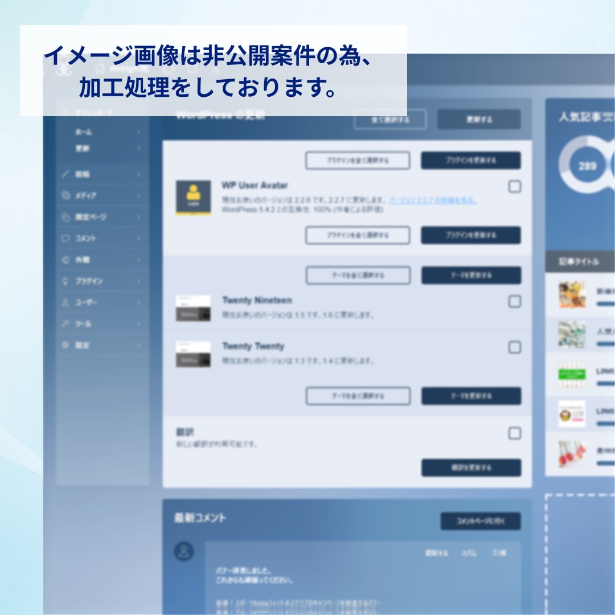This screenshot has height=615, width=615.
Task: Click the コメントページに行く button
Action: (481, 521)
